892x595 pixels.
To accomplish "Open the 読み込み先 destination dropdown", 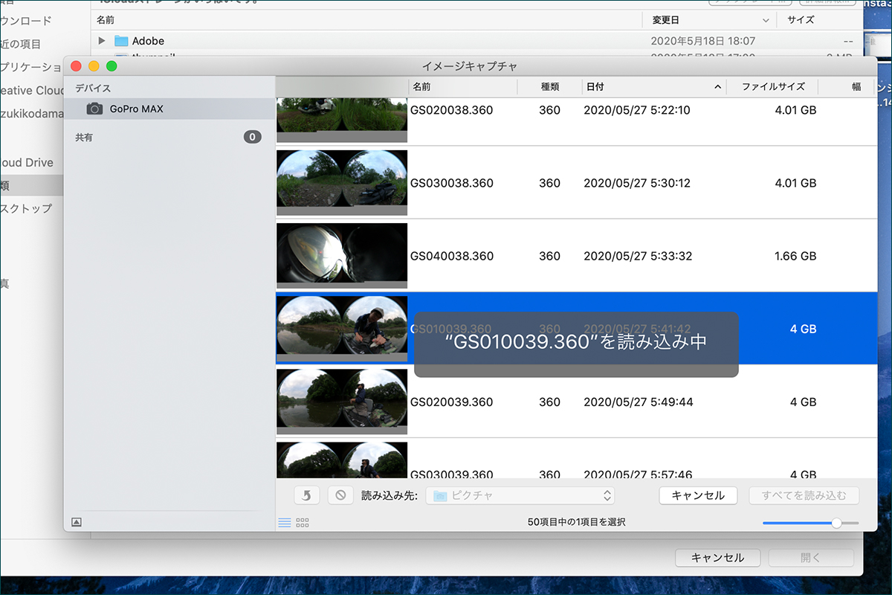I will [520, 495].
